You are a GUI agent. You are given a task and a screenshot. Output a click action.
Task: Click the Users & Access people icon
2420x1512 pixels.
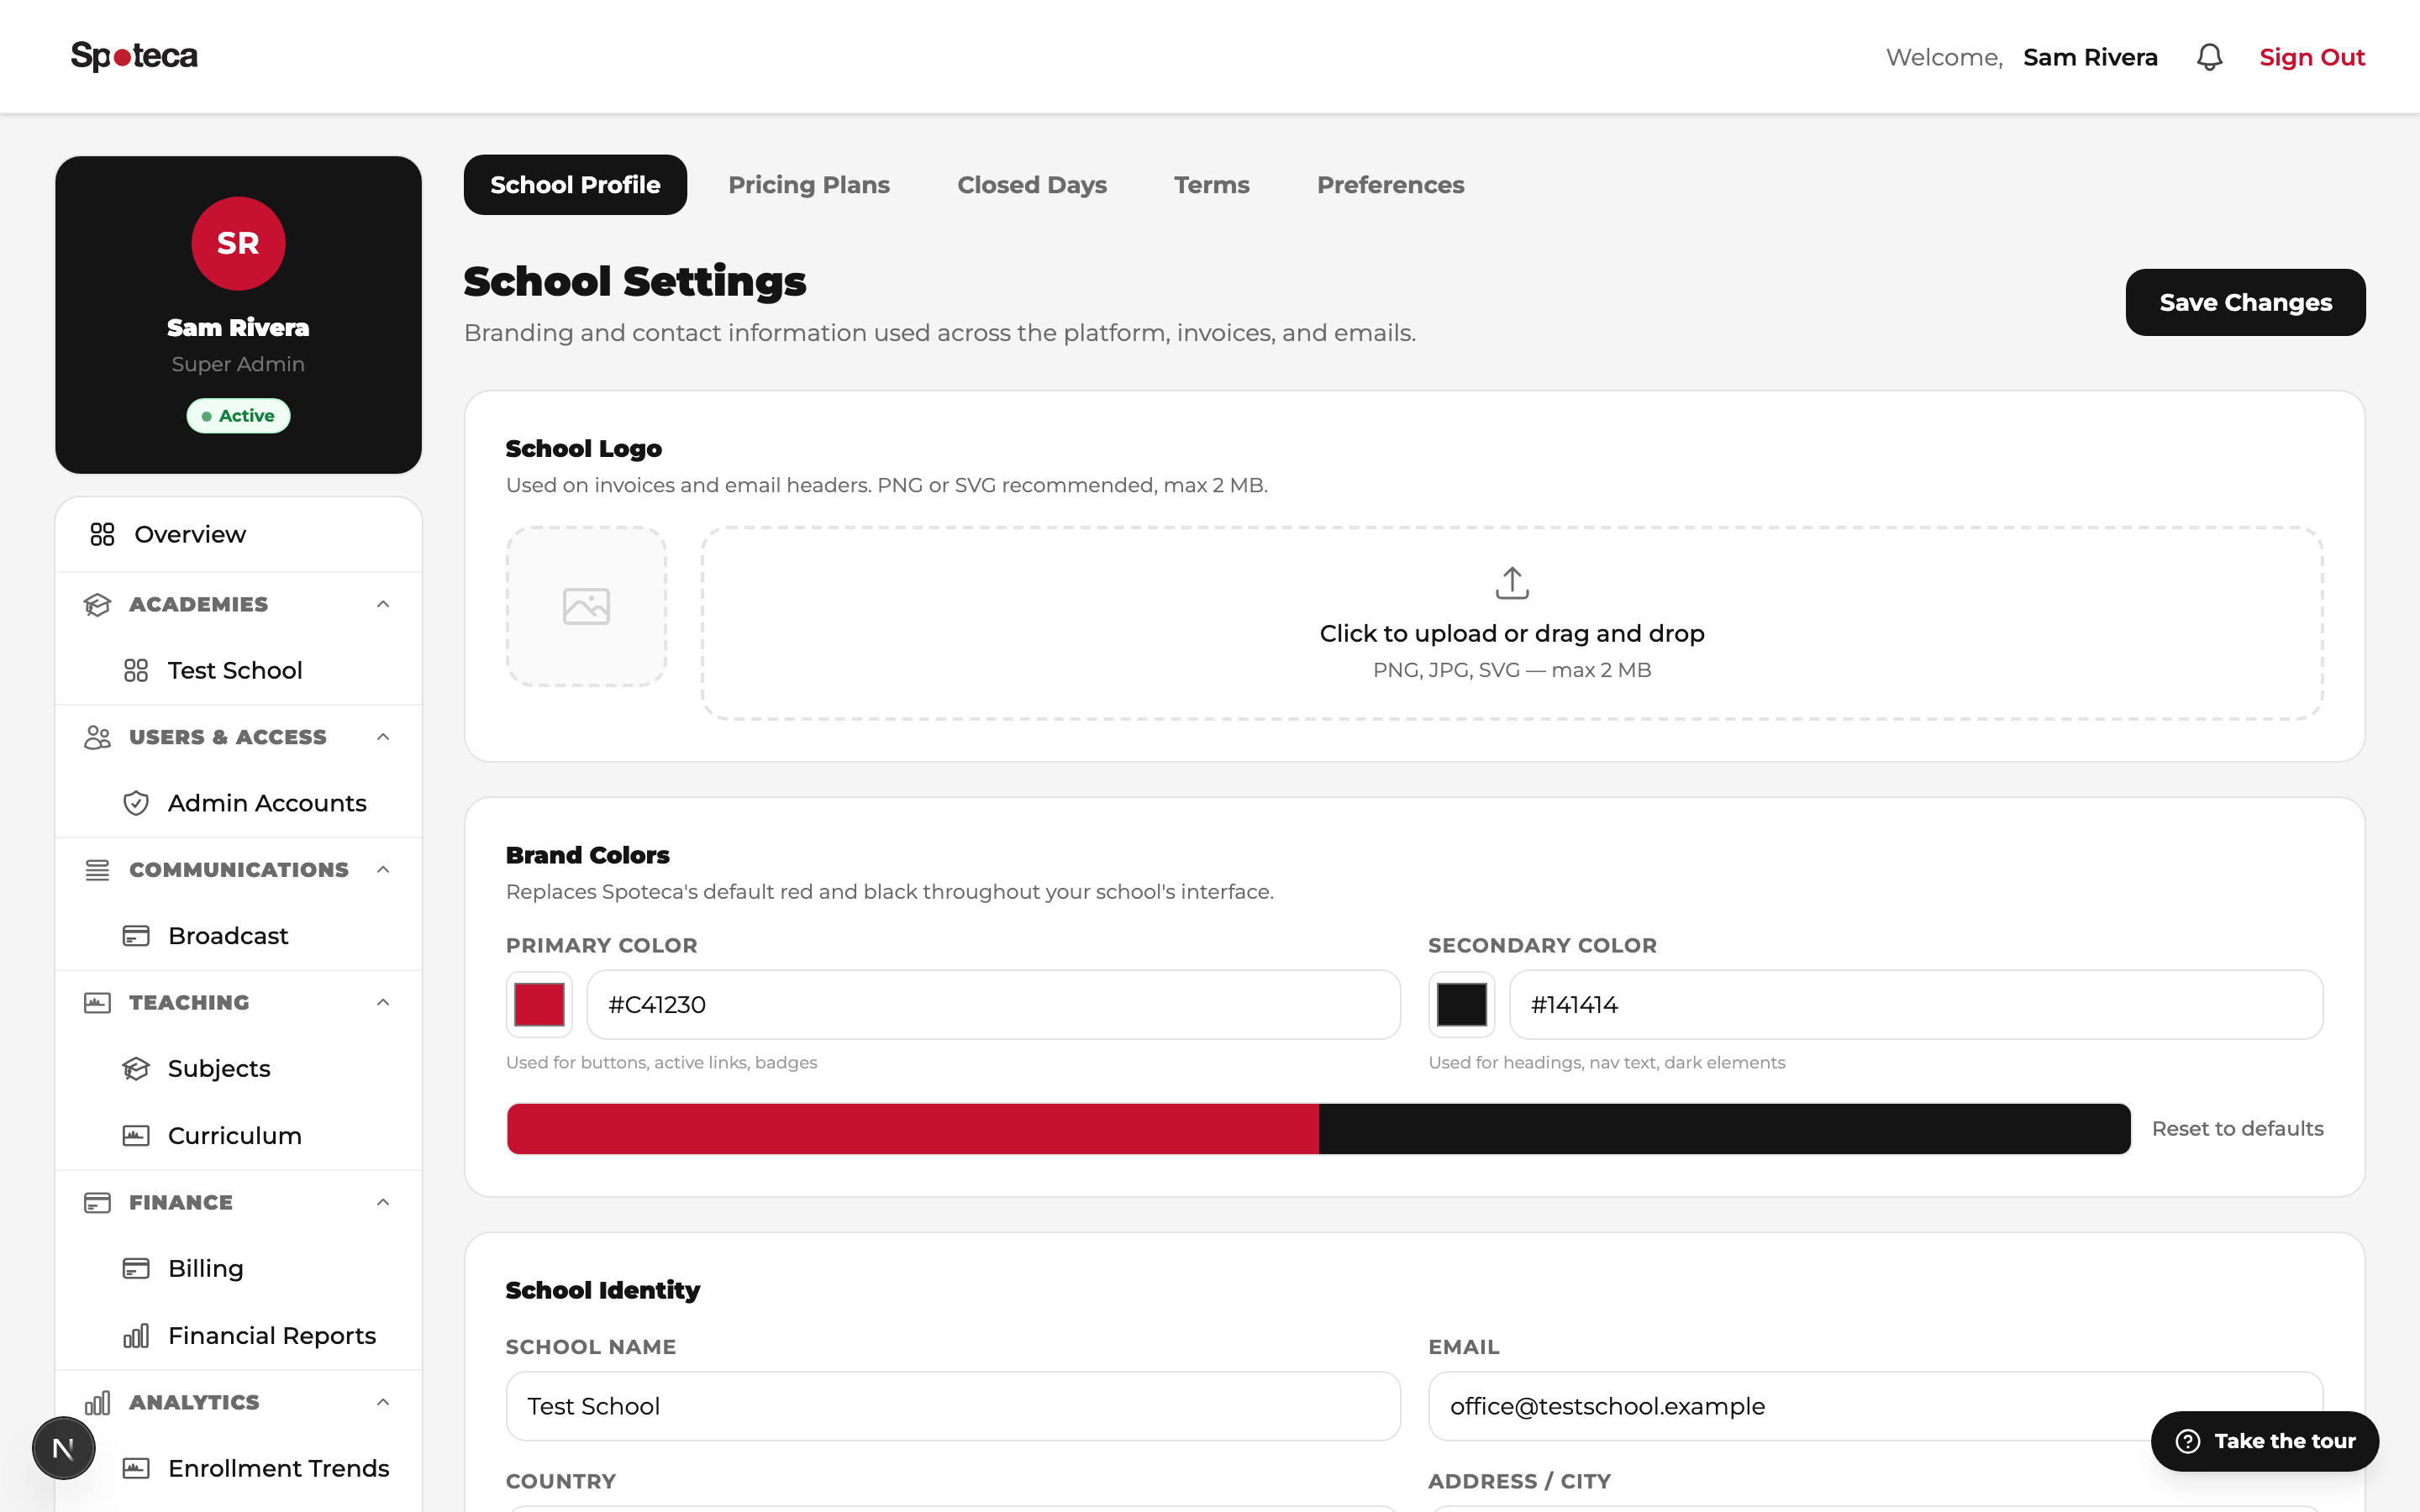pyautogui.click(x=97, y=737)
